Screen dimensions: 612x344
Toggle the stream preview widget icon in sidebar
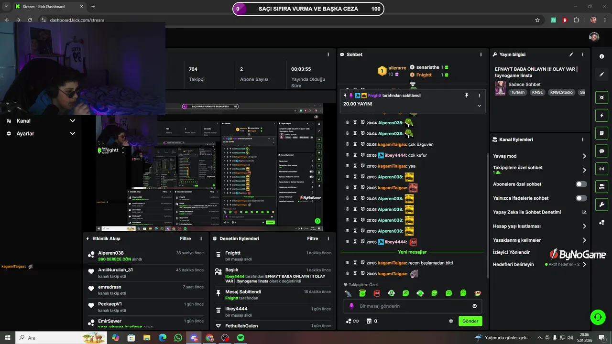coord(601,97)
